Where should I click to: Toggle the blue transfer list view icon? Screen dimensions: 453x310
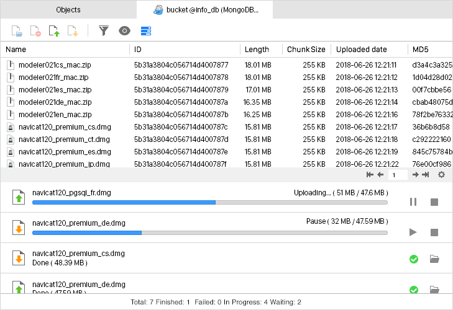146,31
